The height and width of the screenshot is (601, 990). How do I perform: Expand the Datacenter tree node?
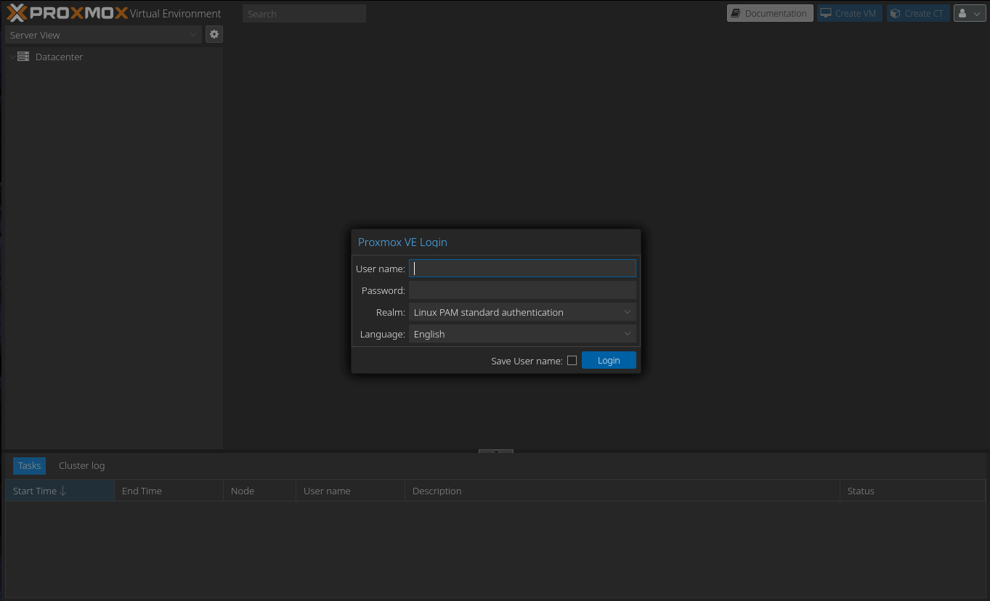(12, 57)
